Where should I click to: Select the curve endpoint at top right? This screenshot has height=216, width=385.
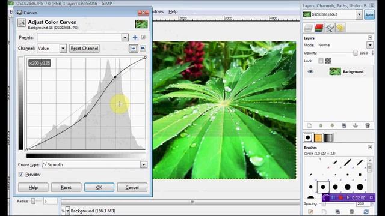tap(145, 58)
